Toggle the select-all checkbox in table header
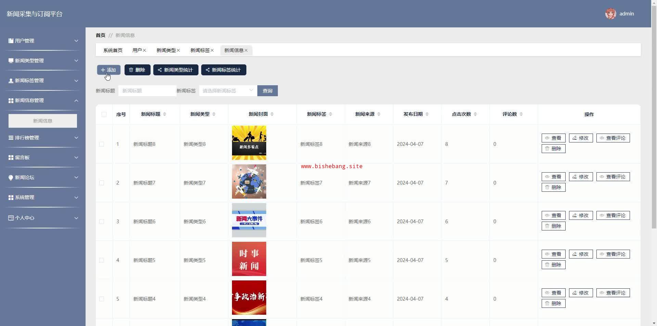 coord(104,114)
